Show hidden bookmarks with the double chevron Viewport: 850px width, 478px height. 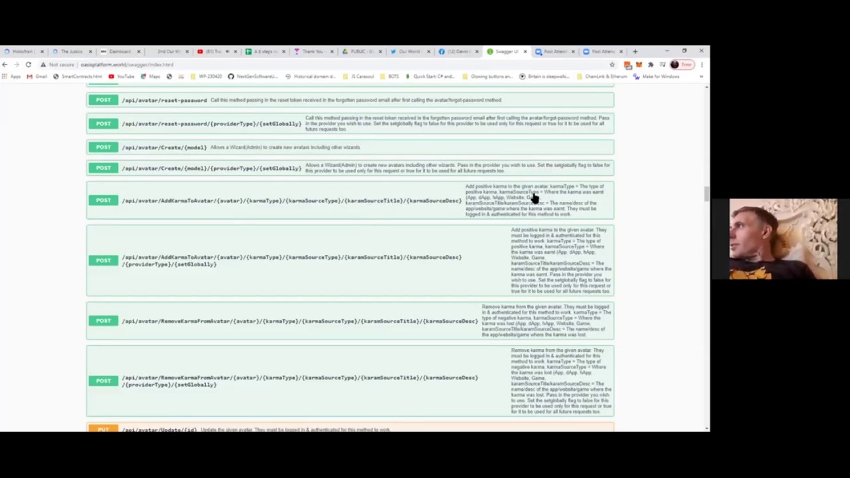(x=702, y=76)
